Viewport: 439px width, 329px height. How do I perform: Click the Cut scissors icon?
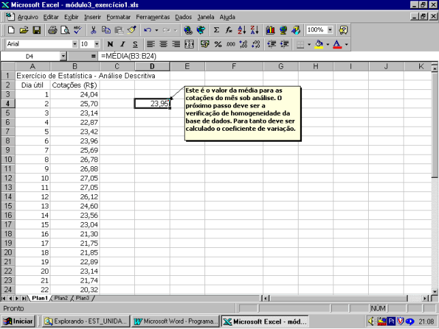[x=93, y=30]
